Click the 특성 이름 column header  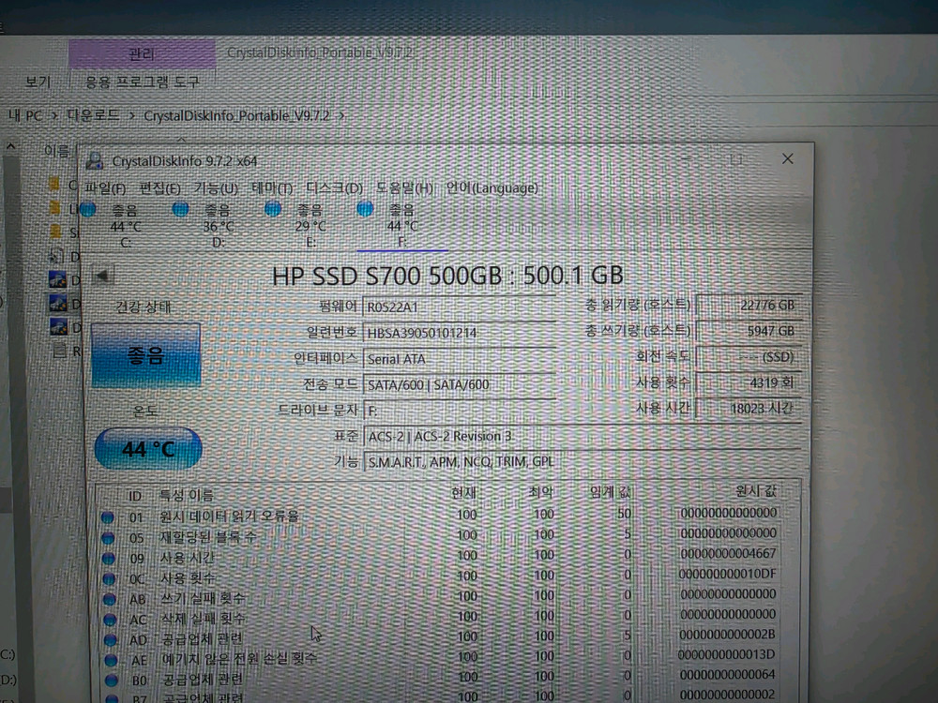coord(186,495)
